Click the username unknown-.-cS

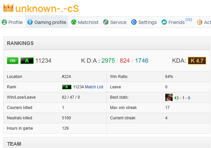click(47, 9)
